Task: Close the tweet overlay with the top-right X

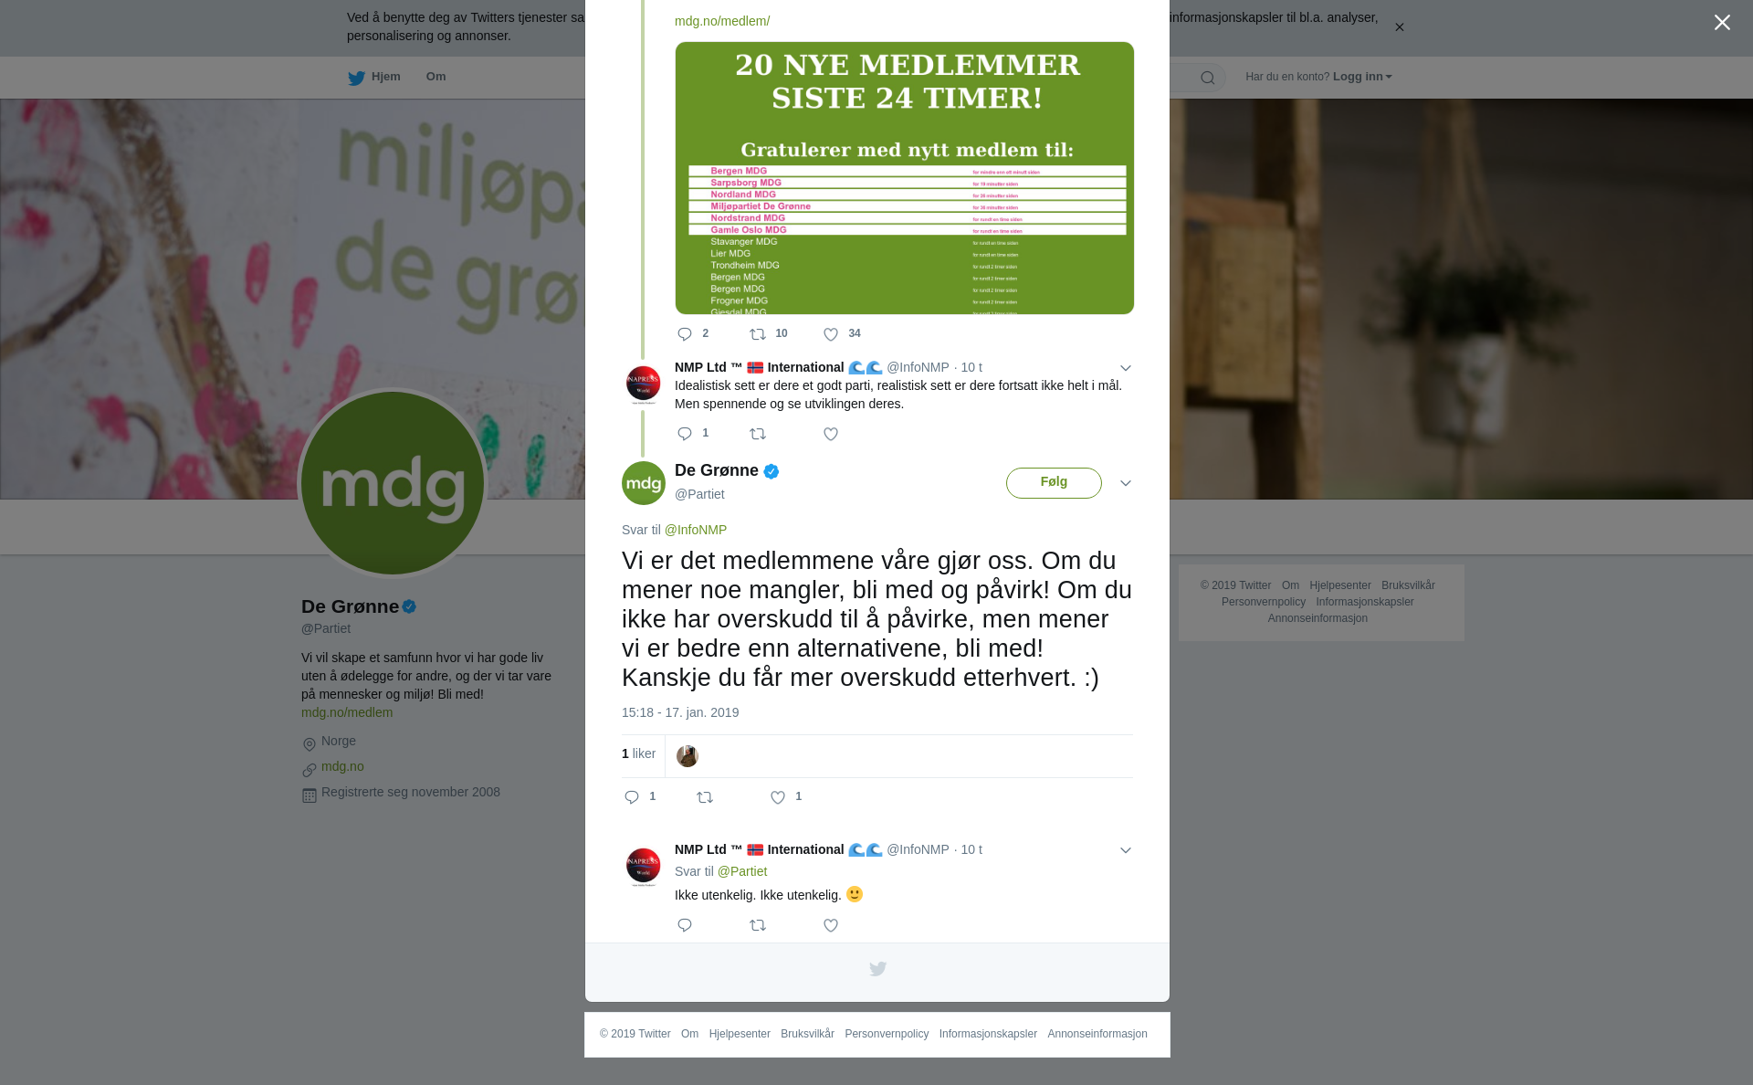Action: pos(1722,22)
